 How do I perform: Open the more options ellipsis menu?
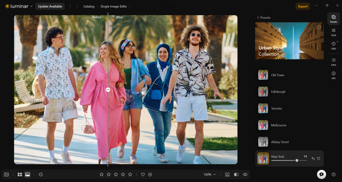tap(41, 175)
